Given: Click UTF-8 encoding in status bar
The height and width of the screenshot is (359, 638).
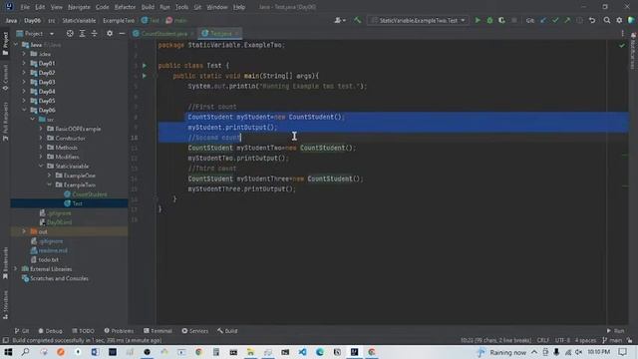Looking at the screenshot, I should (562, 340).
